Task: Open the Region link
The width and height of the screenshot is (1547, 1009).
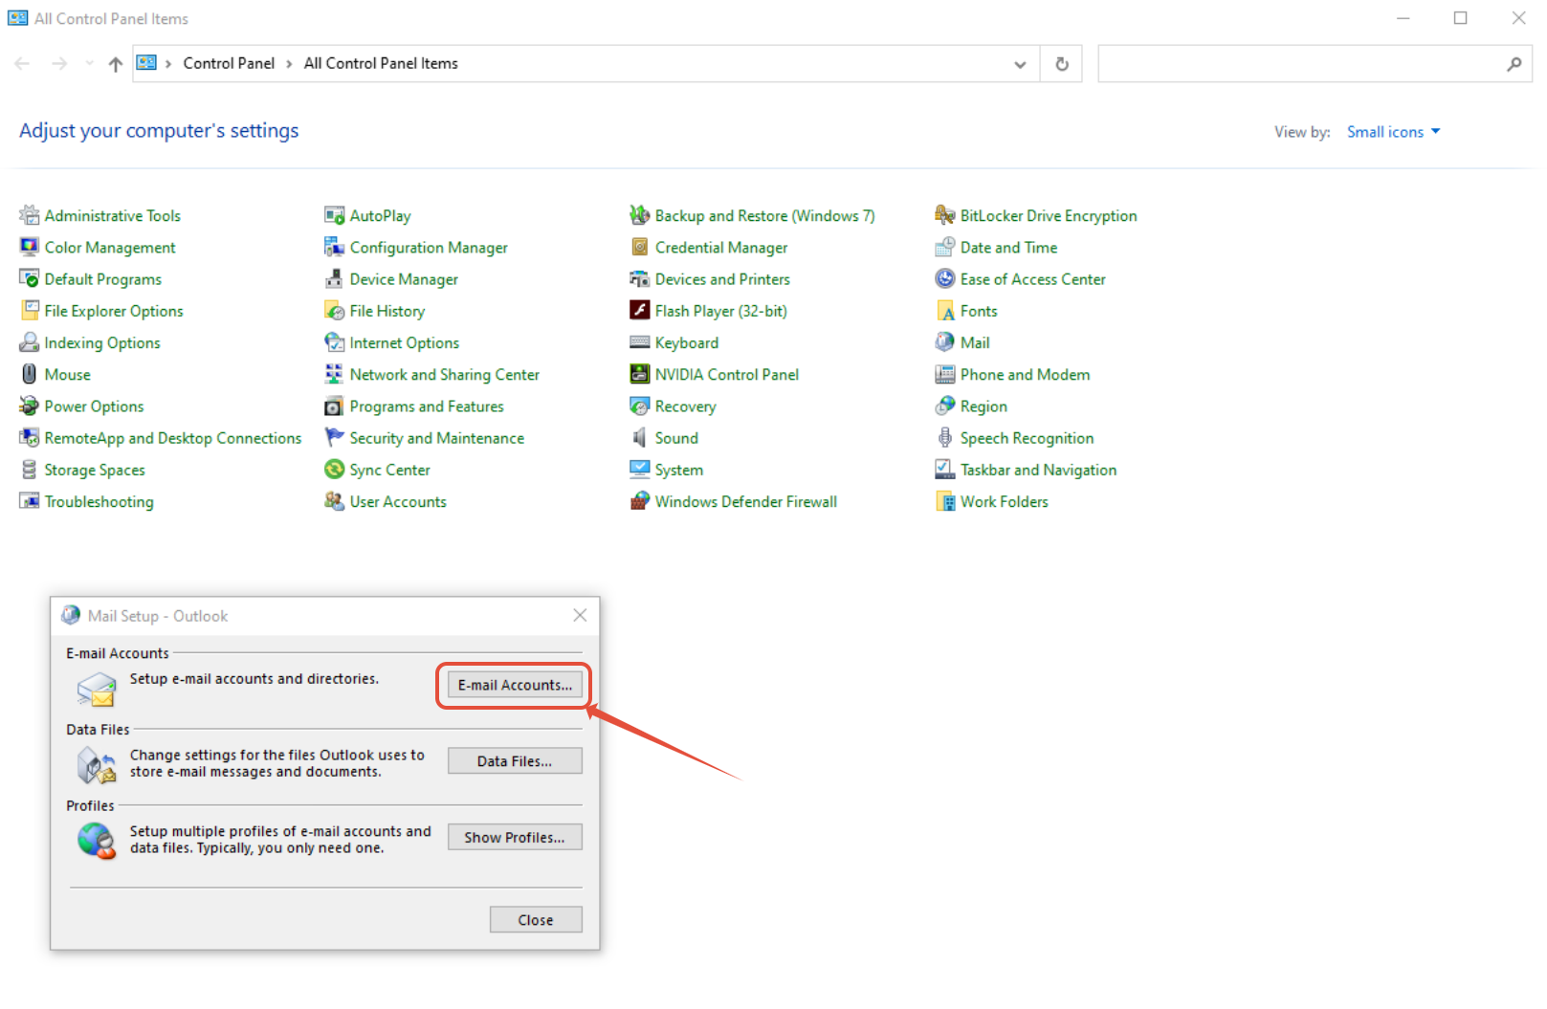Action: (x=983, y=406)
